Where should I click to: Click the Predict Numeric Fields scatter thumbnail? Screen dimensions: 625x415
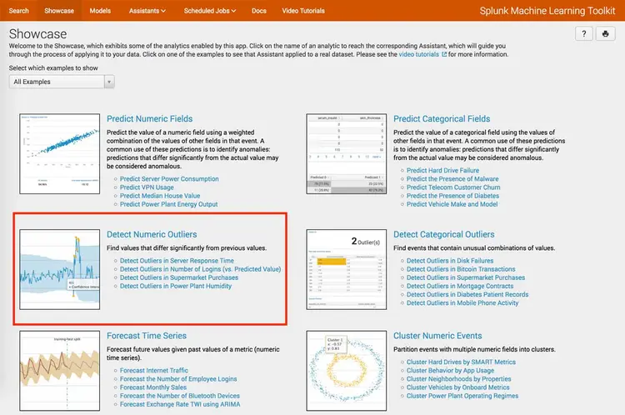(60, 154)
